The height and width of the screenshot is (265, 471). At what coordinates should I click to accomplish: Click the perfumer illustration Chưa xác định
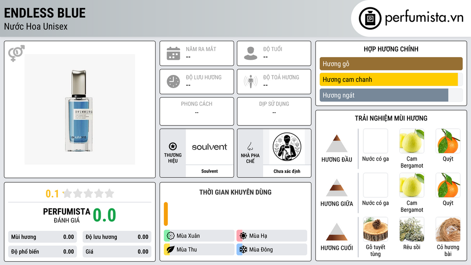pos(287,147)
